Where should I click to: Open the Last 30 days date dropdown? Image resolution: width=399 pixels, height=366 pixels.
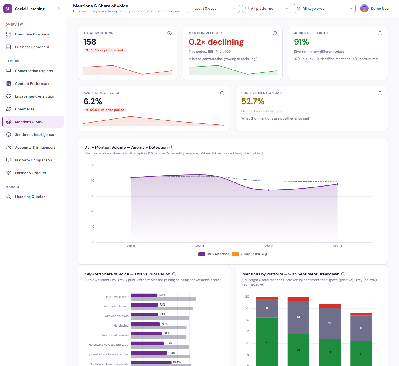tap(213, 8)
